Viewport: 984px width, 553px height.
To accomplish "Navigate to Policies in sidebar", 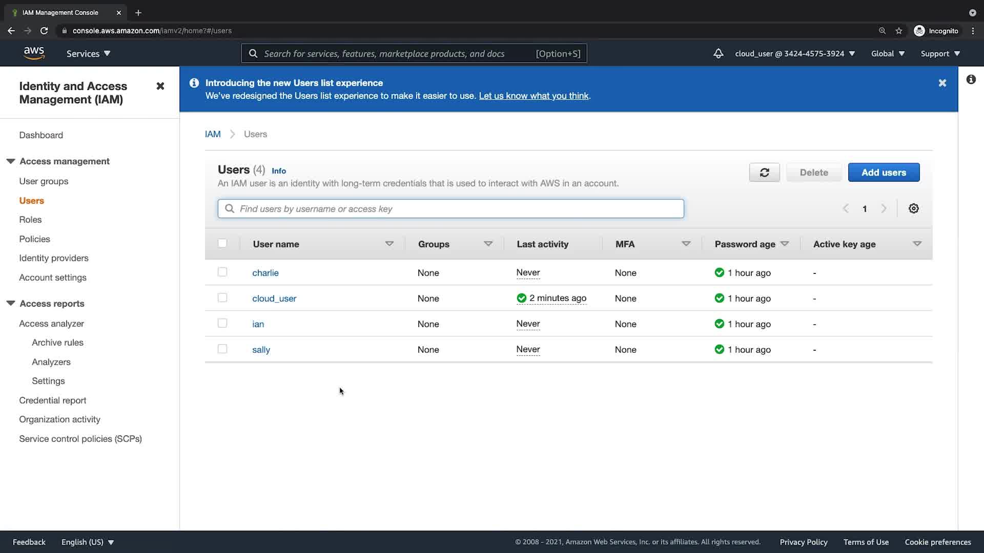I will tap(34, 239).
